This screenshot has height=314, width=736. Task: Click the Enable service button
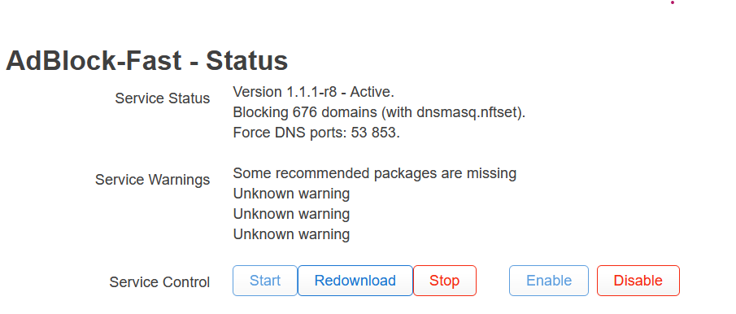(549, 281)
